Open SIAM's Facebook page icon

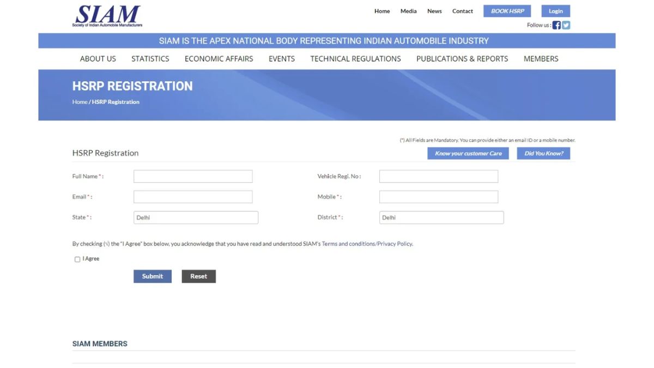click(556, 25)
